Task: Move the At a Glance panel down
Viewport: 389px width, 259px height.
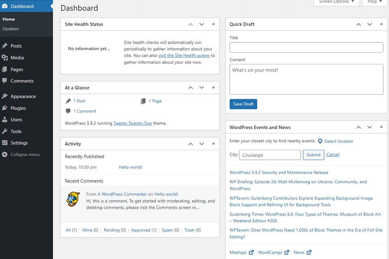Action: (x=201, y=88)
